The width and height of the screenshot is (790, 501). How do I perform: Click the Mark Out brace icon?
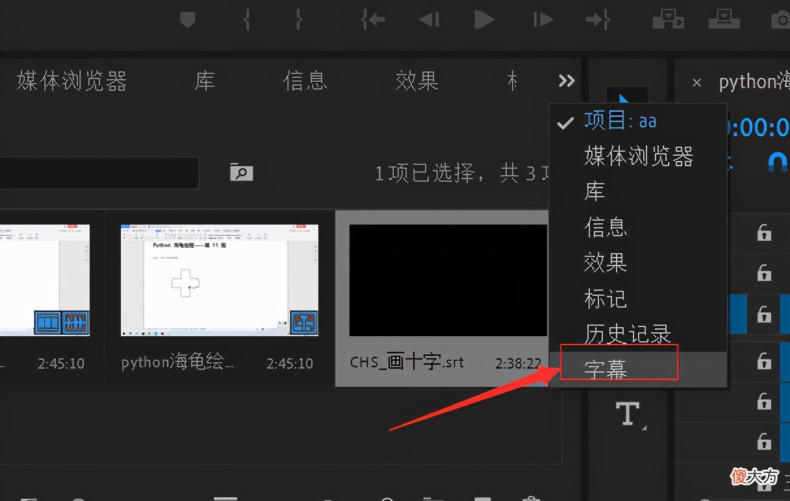(x=299, y=20)
